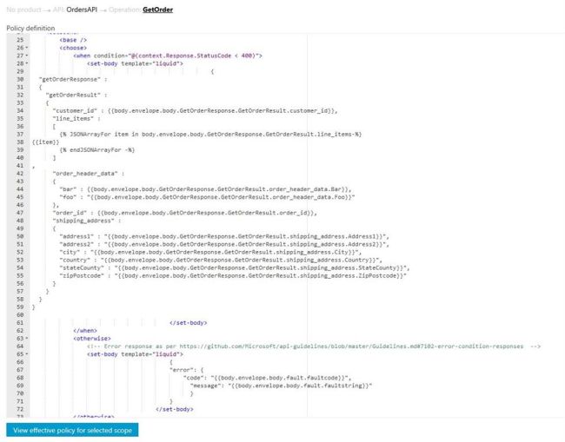Click the Policy definition label
This screenshot has width=565, height=442.
30,28
